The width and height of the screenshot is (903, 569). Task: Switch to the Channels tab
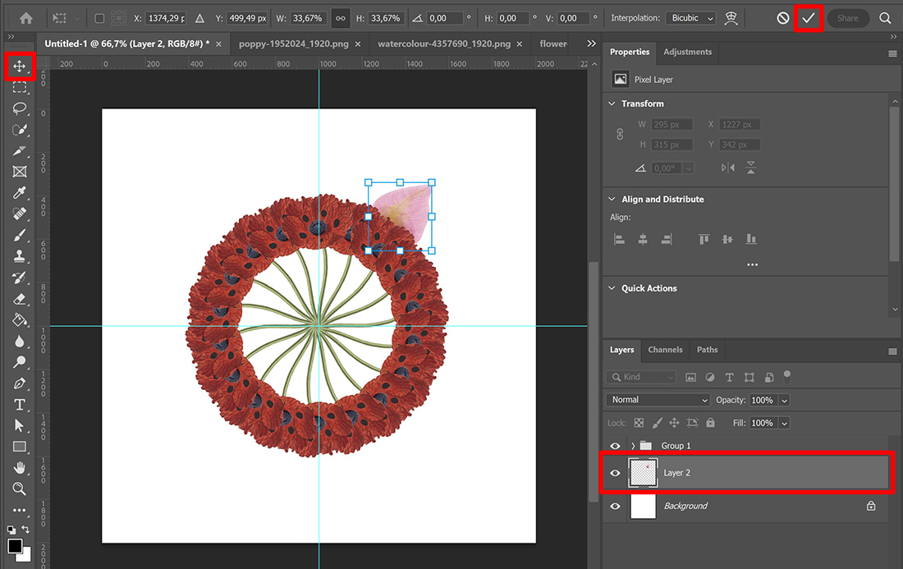[665, 350]
